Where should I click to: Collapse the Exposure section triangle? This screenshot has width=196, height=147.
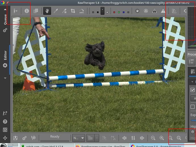click(192, 82)
